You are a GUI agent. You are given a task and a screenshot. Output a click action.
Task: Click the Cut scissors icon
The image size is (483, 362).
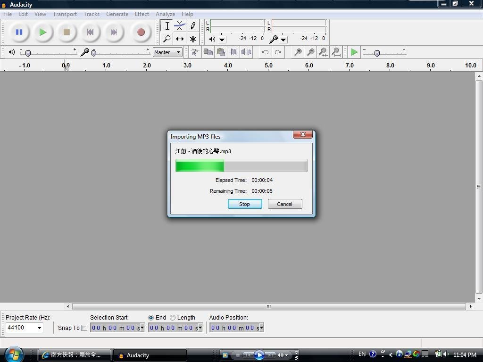tap(194, 52)
